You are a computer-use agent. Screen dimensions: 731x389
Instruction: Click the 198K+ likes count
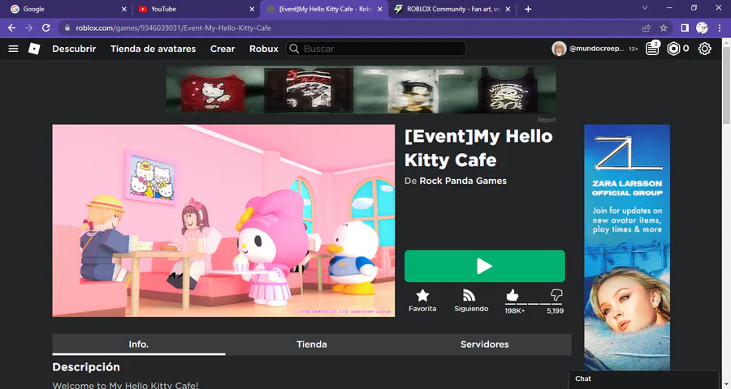click(x=515, y=310)
